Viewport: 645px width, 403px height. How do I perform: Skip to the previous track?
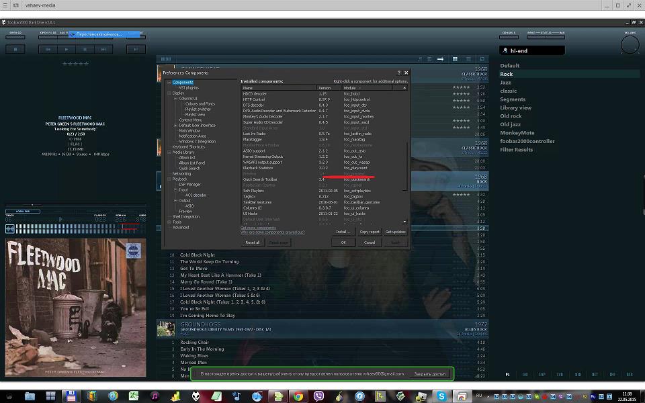point(48,49)
